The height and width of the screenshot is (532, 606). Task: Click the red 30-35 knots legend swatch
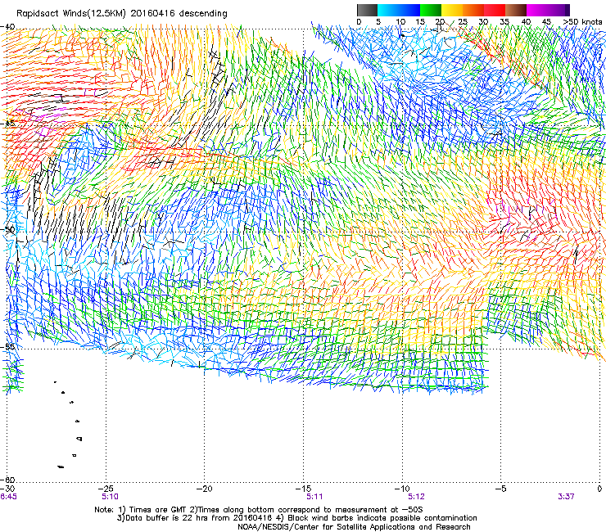pos(495,10)
